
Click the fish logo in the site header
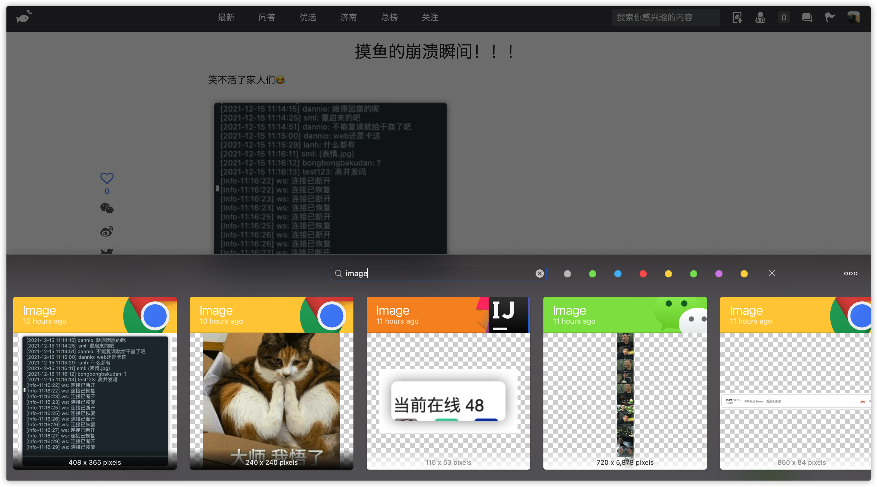point(24,17)
